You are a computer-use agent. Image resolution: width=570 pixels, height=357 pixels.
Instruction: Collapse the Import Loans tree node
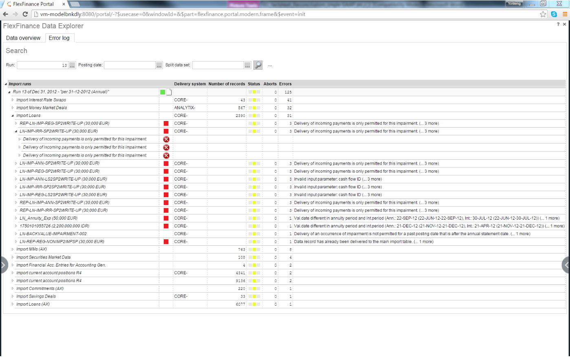pos(13,116)
